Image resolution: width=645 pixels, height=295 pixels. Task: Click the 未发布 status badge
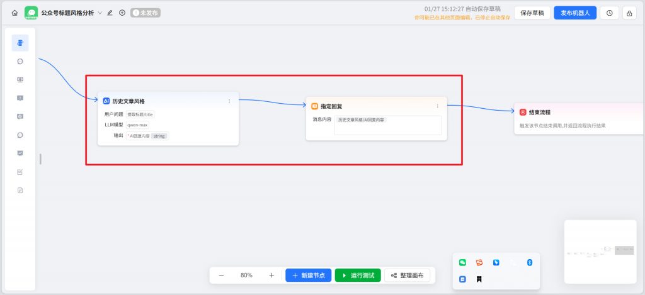pos(146,13)
